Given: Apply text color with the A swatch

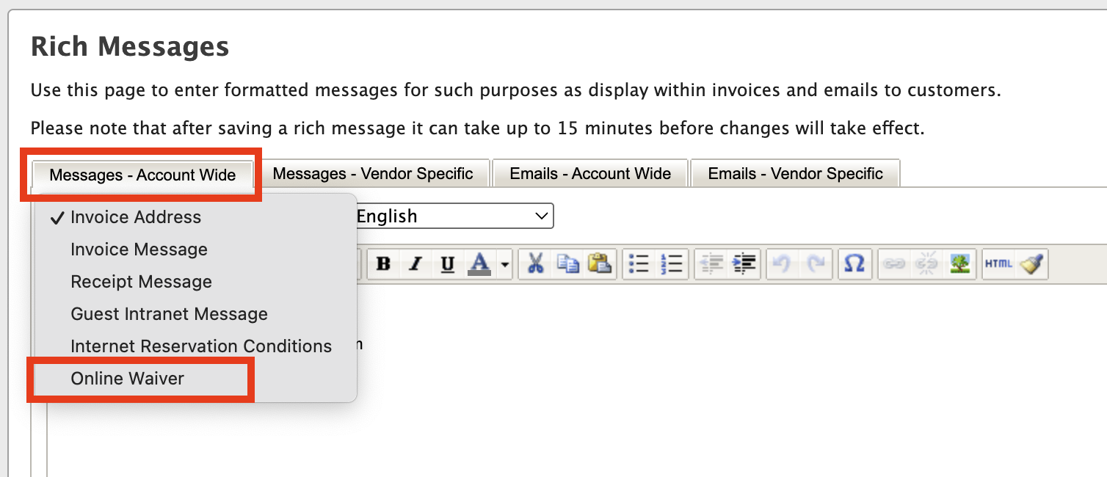Looking at the screenshot, I should coord(479,264).
